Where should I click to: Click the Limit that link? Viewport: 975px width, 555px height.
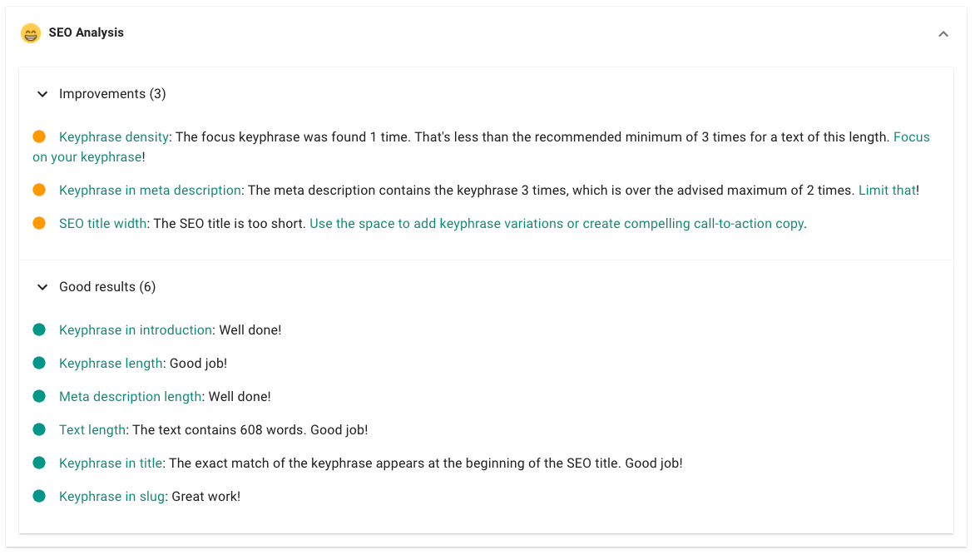887,190
